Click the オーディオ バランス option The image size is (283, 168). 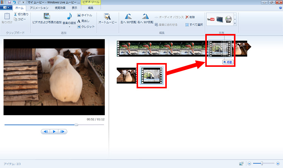(x=169, y=17)
